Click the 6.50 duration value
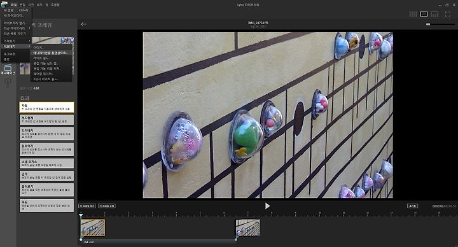Viewport: 458px width, 247px height. [36, 88]
